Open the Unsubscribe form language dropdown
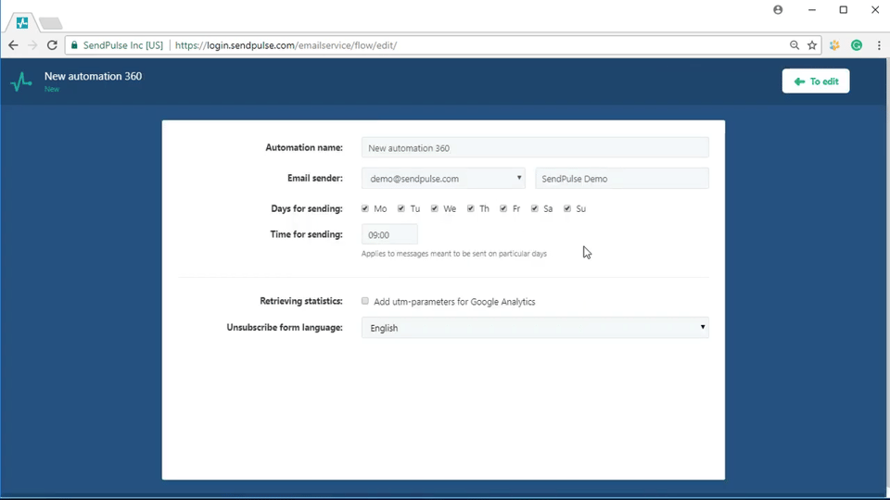 click(x=535, y=328)
